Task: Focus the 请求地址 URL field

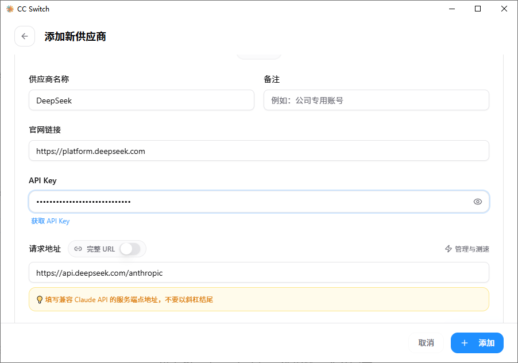Action: 258,272
